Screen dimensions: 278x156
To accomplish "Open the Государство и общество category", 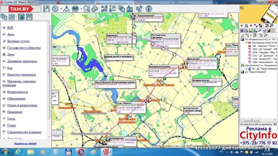I will pos(24,48).
